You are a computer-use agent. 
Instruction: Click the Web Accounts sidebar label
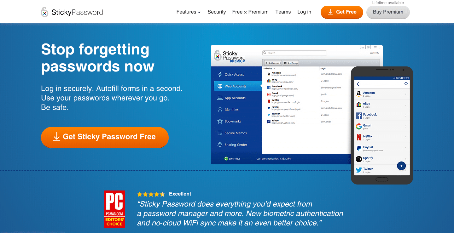[x=236, y=86]
